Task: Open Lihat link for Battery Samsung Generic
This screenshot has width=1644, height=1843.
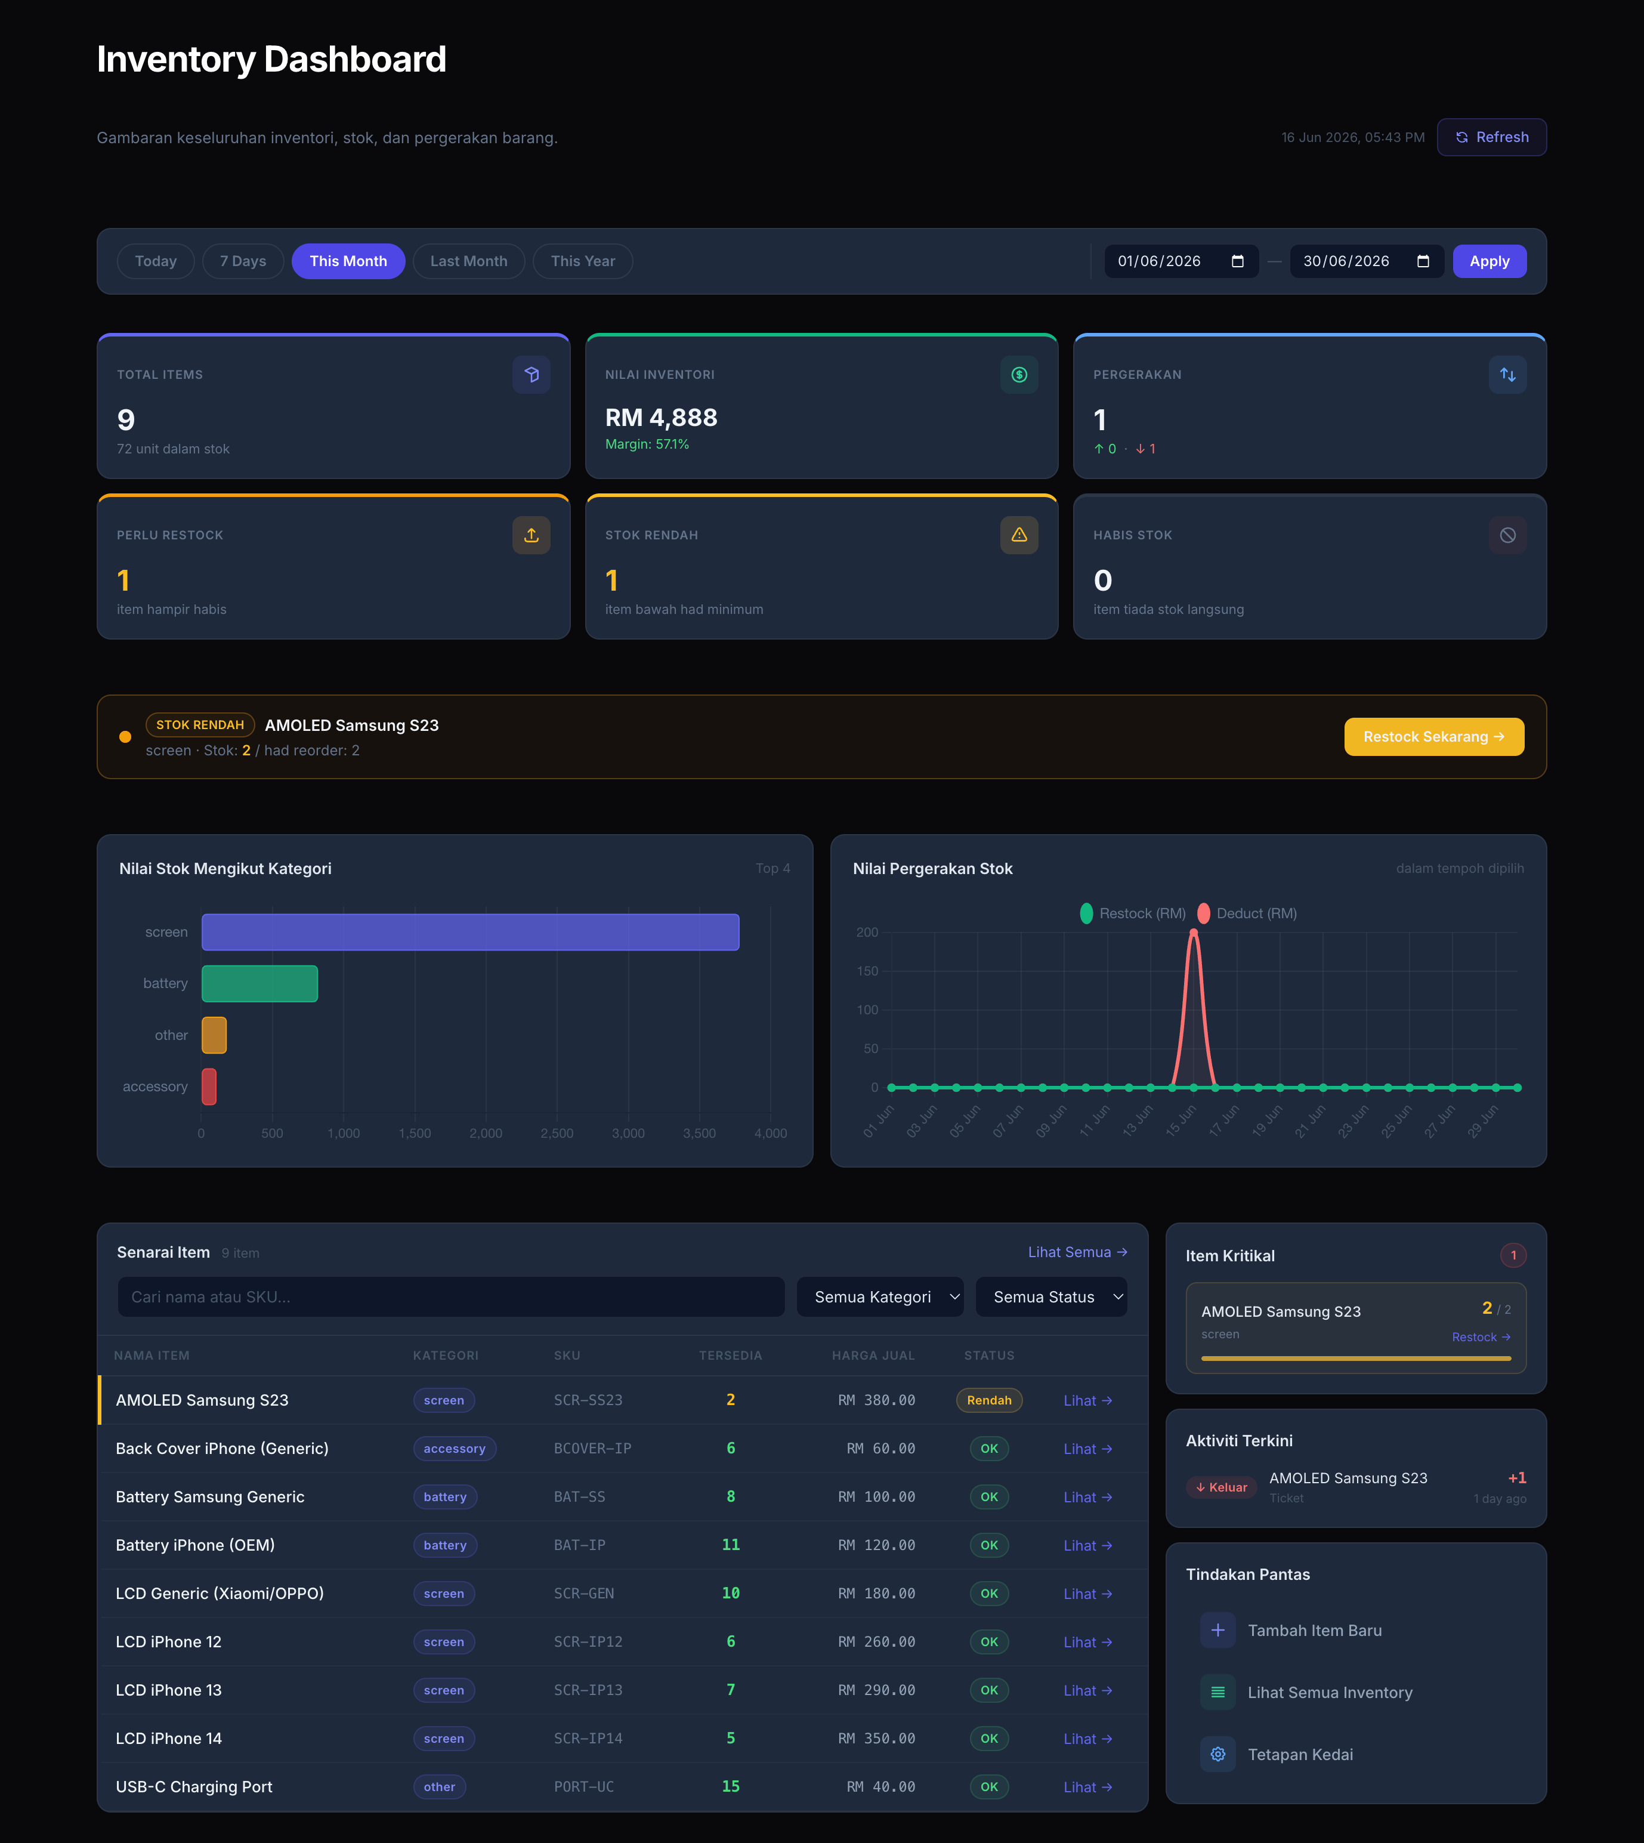Action: 1087,1497
